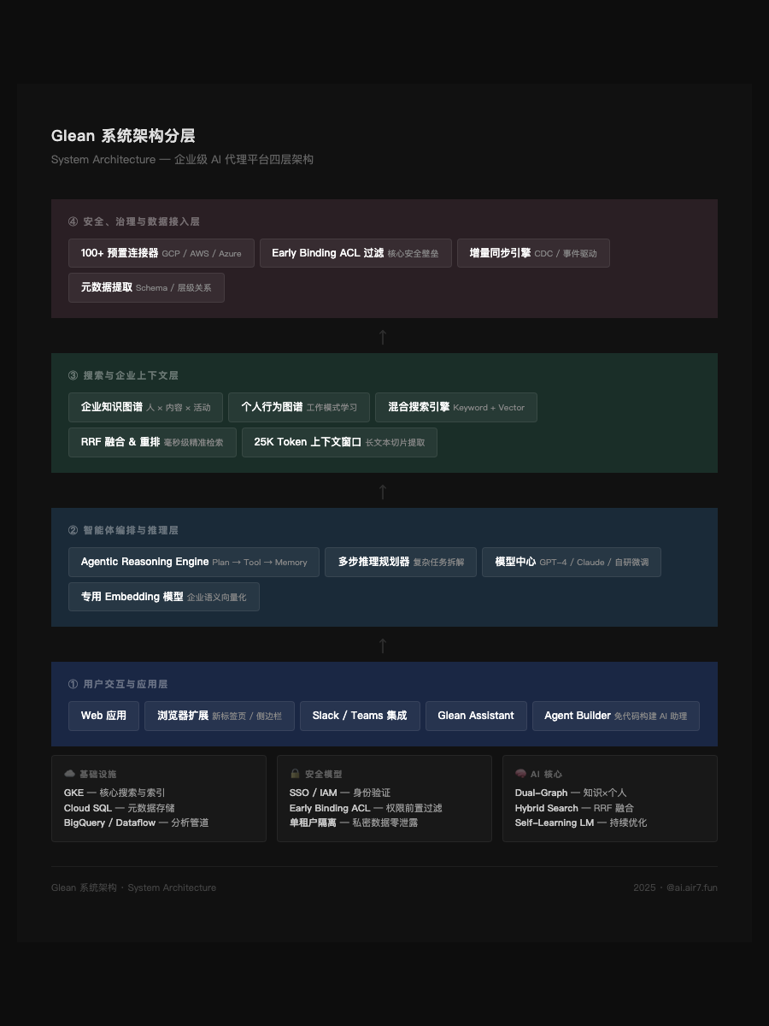Click the Dual-Graph — 知识×个人 line
769x1026 pixels.
coord(571,793)
